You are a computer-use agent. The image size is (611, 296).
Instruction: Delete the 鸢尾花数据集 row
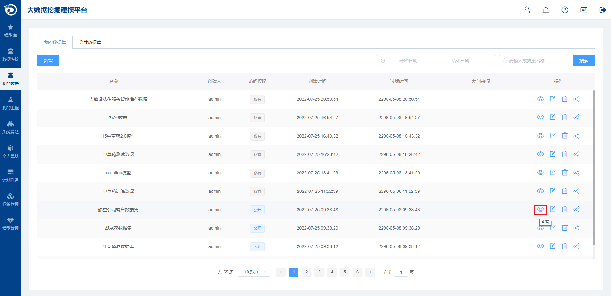565,228
